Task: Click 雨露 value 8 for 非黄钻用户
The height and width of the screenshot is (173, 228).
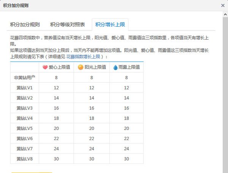Action: pos(127,78)
